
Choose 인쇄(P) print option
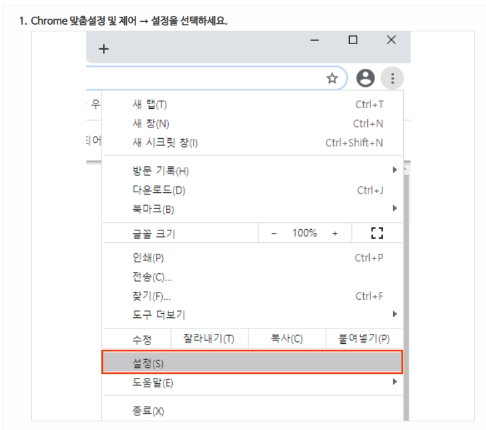[x=252, y=258]
